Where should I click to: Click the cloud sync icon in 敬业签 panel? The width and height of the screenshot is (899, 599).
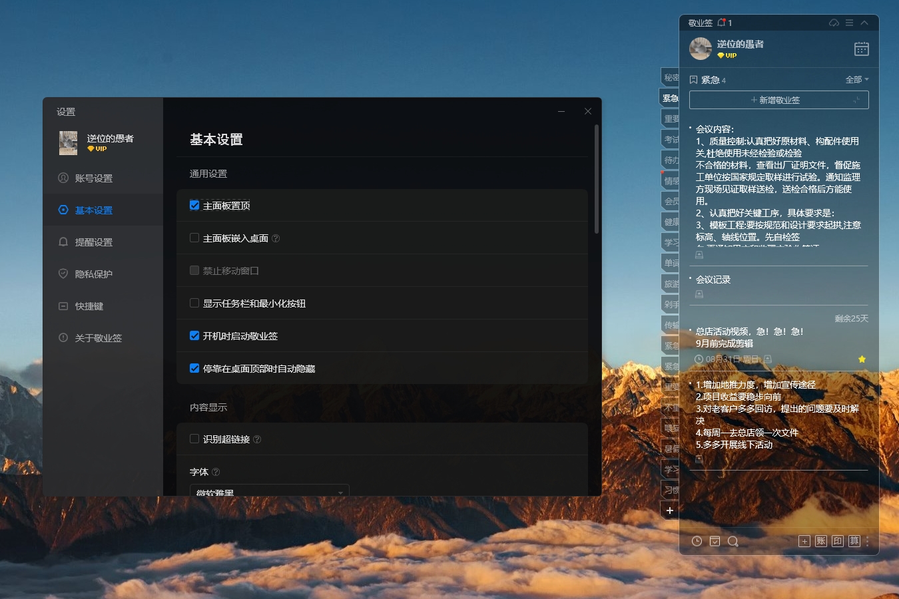(834, 23)
